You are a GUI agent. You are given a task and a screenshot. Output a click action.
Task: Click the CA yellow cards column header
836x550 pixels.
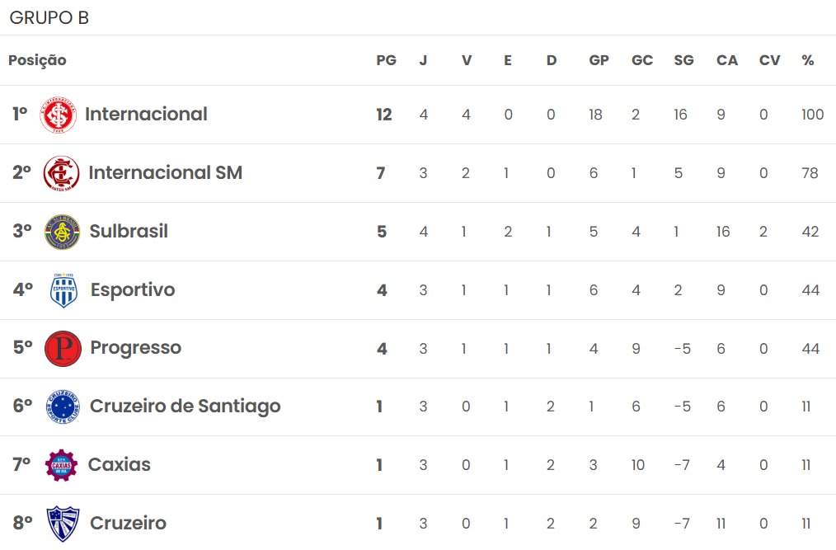click(726, 60)
